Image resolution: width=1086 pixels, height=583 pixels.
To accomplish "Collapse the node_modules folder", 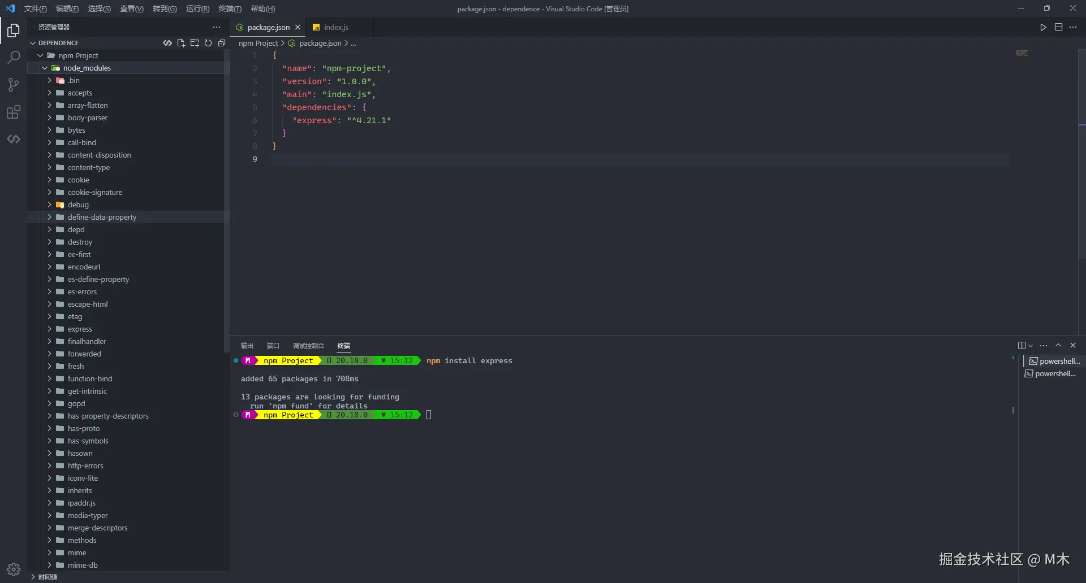I will pyautogui.click(x=45, y=68).
